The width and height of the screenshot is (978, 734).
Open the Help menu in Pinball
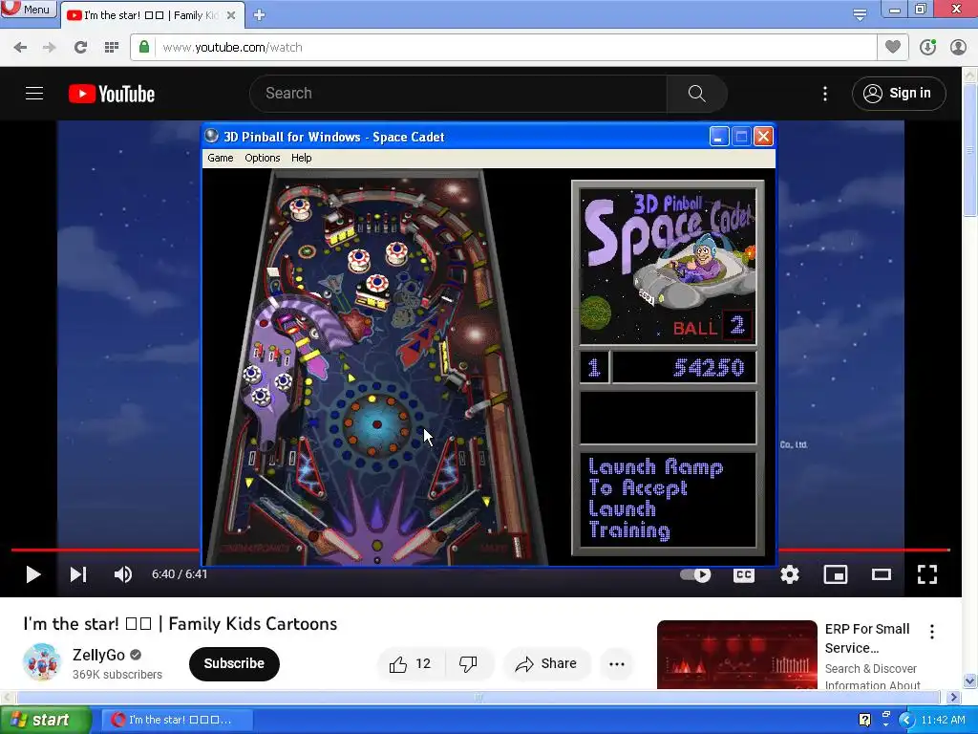point(301,158)
